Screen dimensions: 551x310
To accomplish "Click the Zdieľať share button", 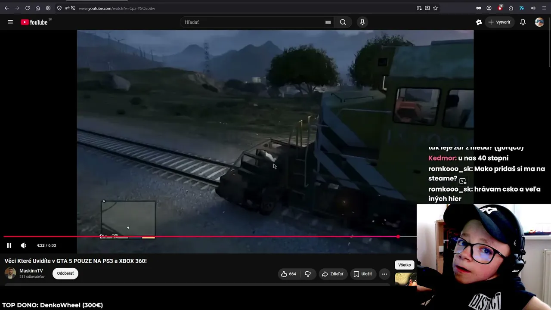I will click(x=333, y=274).
